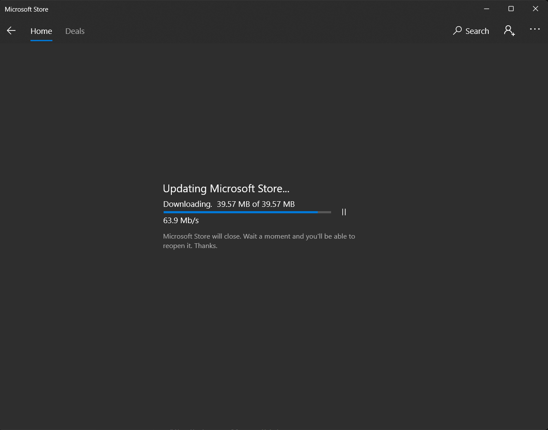This screenshot has height=430, width=548.
Task: Pause the Microsoft Store update download
Action: pyautogui.click(x=344, y=212)
